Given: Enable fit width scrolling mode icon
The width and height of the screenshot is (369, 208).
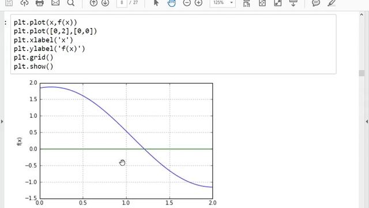Looking at the screenshot, I should point(247,3).
